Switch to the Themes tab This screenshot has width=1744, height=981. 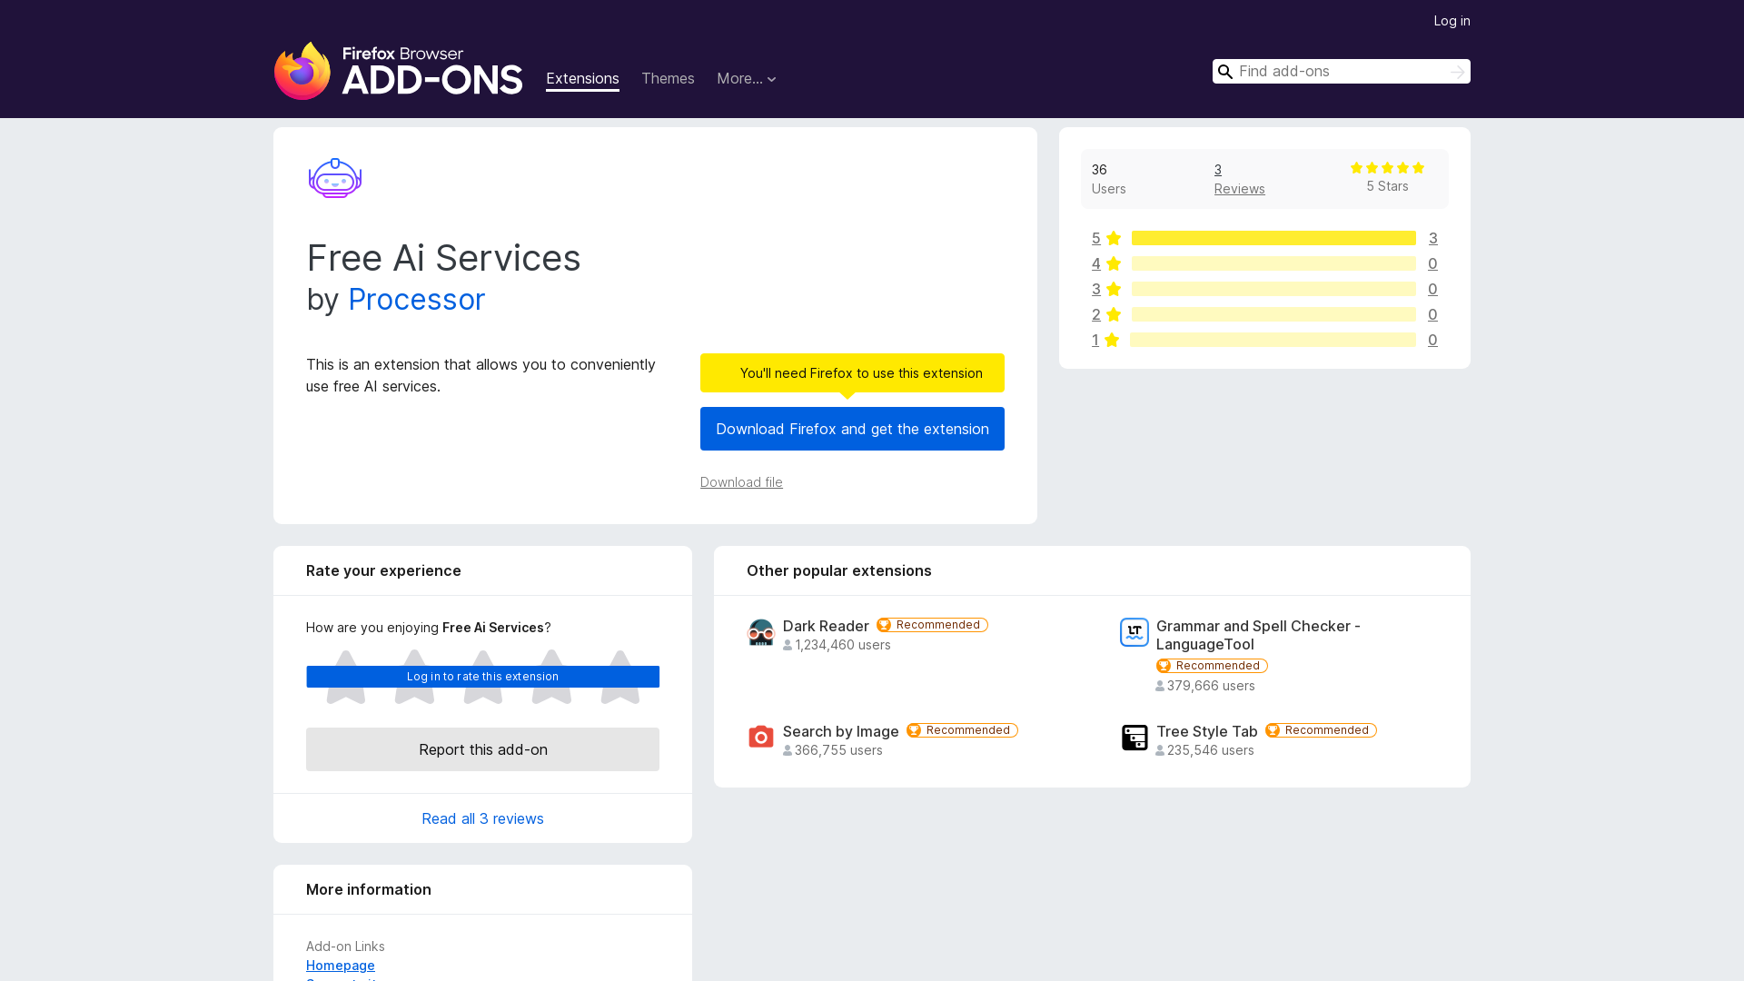(x=668, y=79)
